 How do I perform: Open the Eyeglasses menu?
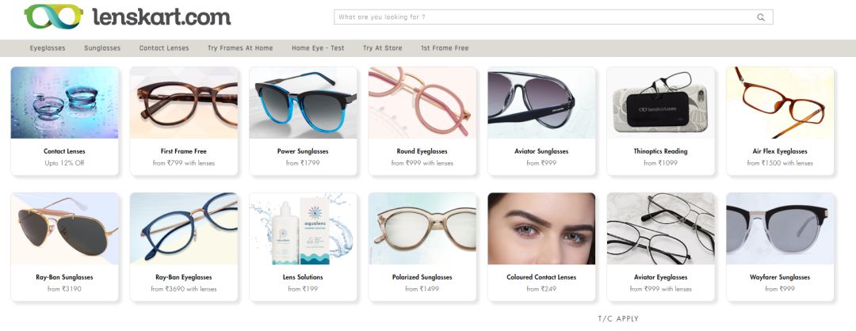pos(48,48)
